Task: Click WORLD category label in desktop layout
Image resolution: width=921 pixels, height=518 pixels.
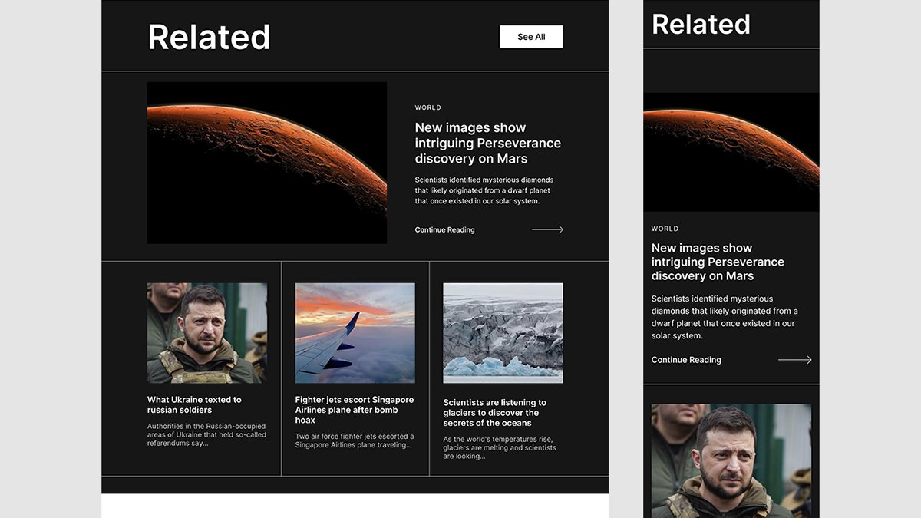Action: click(x=428, y=107)
